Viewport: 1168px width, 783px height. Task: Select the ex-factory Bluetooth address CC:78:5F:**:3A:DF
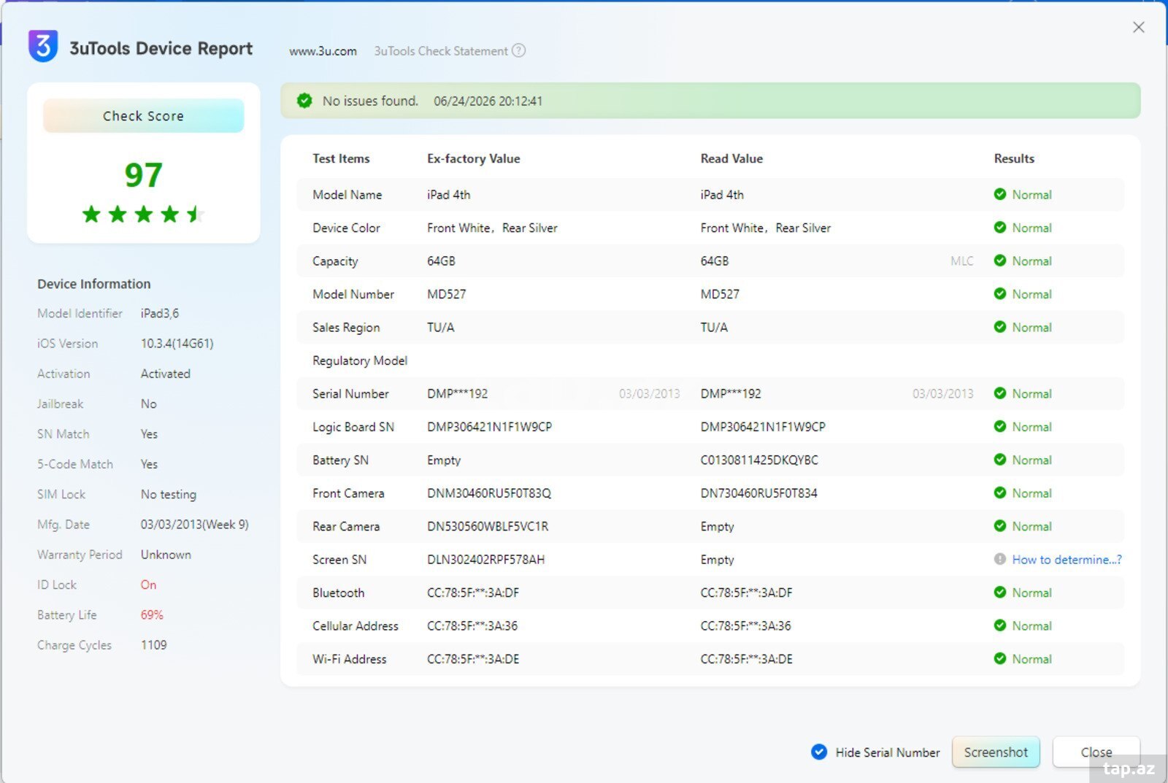473,593
